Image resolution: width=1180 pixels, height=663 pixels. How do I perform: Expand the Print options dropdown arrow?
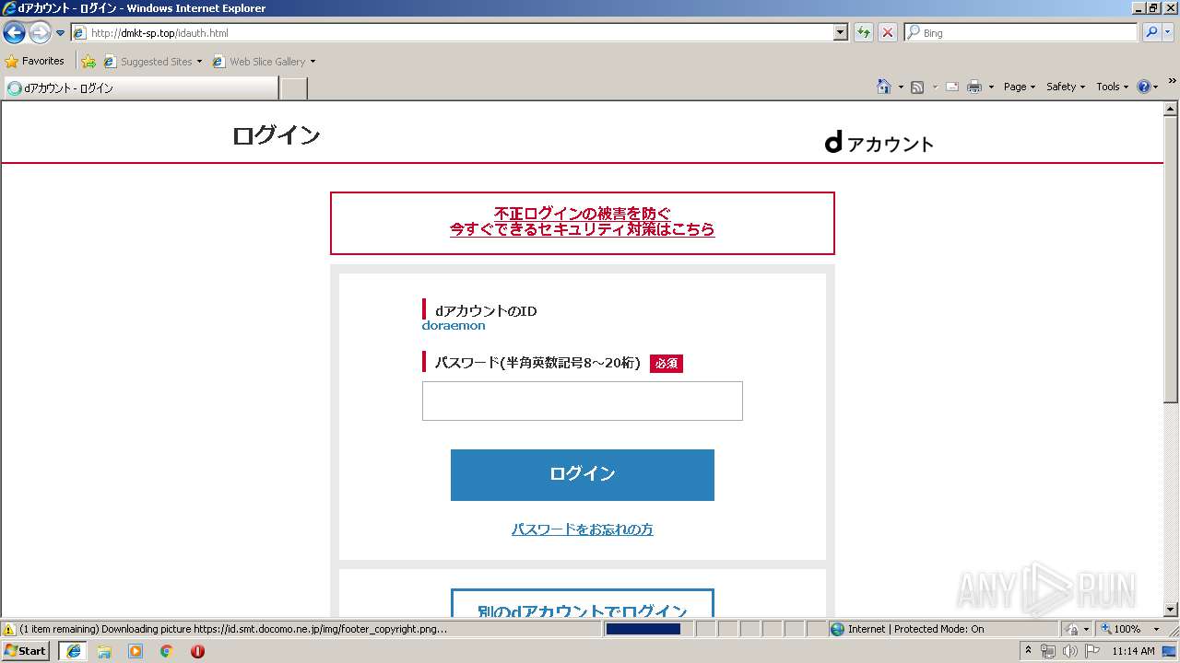(x=991, y=87)
